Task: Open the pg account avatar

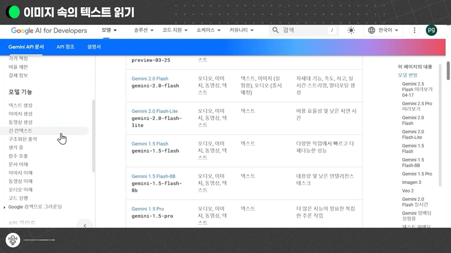Action: pos(431,30)
